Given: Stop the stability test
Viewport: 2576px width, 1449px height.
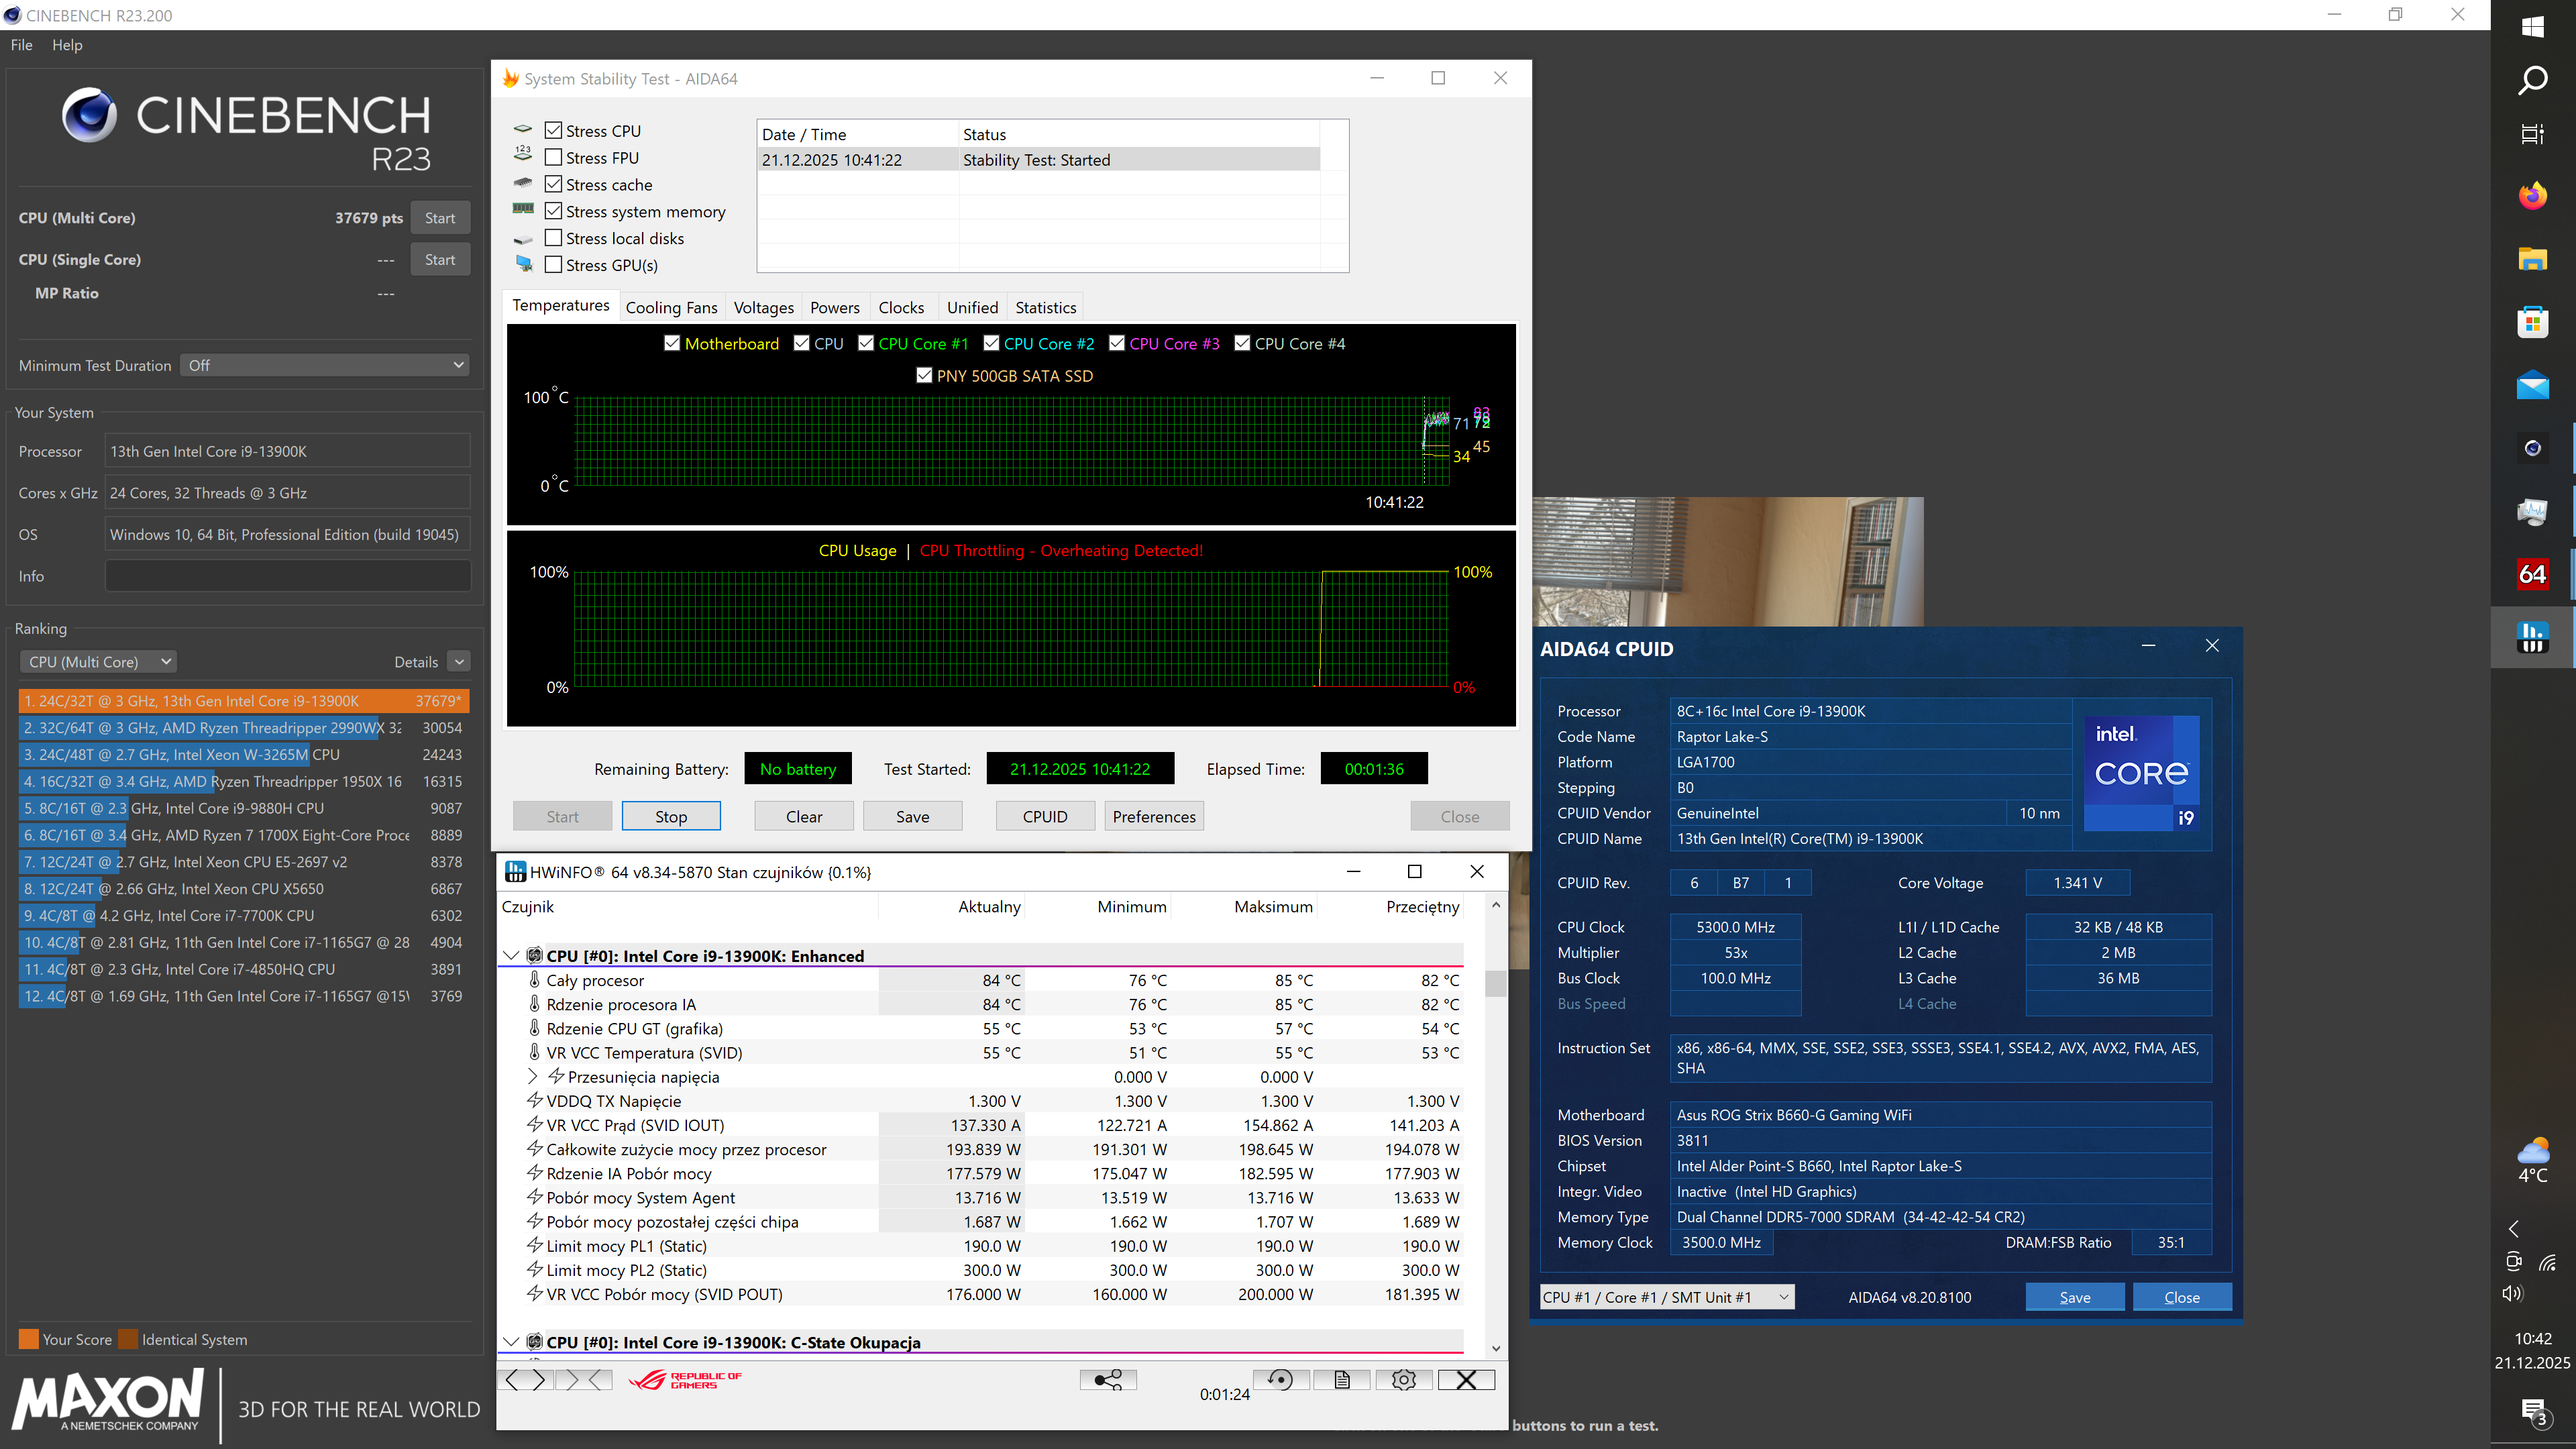Looking at the screenshot, I should 670,816.
